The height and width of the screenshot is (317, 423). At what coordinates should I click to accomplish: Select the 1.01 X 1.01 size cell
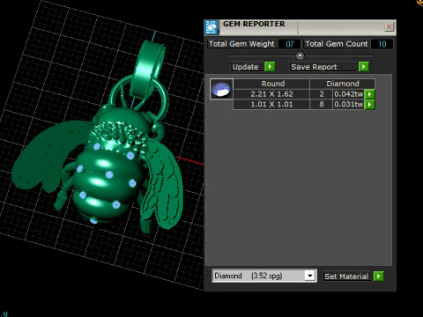click(x=271, y=105)
